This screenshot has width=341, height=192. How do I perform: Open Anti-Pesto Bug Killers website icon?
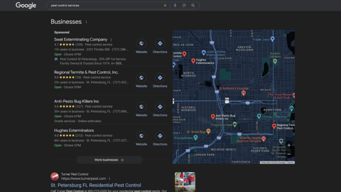[141, 107]
